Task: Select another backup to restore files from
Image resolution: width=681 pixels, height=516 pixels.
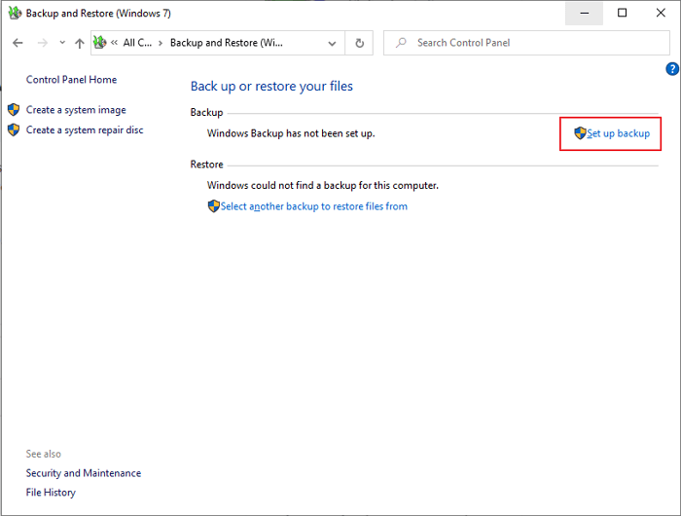Action: point(313,206)
